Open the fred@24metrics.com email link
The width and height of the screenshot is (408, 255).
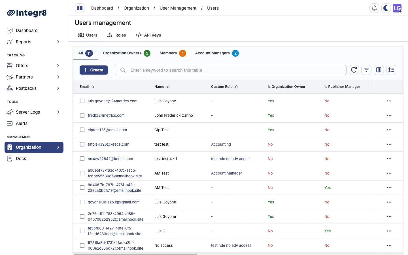(106, 115)
